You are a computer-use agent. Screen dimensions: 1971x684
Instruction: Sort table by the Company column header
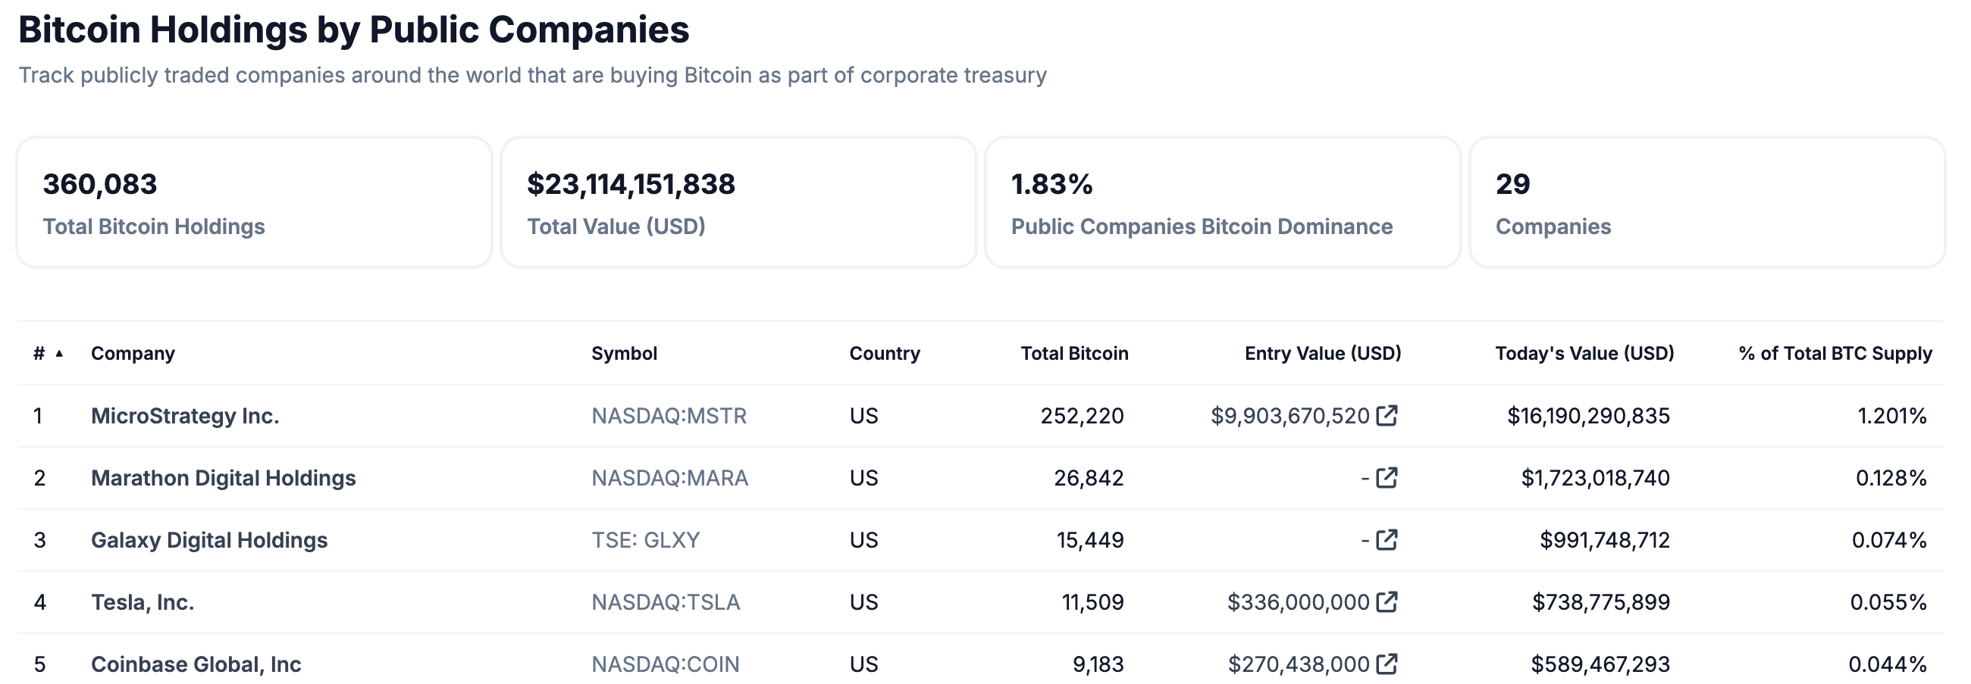tap(133, 353)
